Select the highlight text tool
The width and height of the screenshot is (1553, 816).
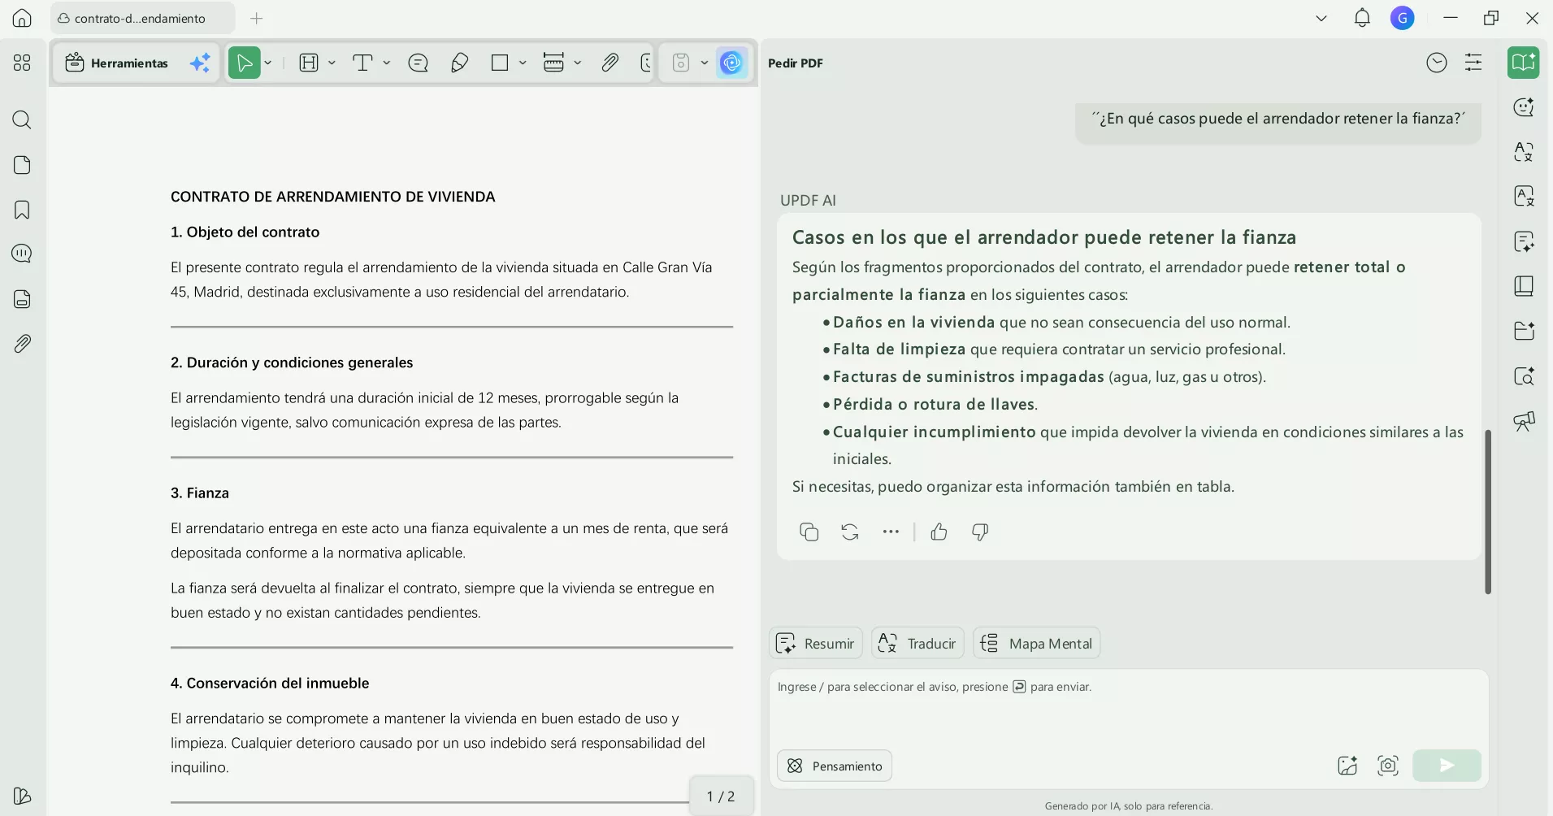[x=309, y=63]
